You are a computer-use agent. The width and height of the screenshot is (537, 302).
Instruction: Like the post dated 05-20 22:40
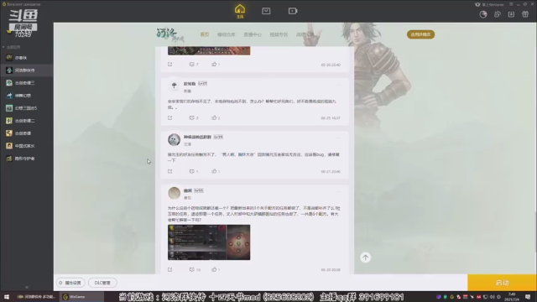(216, 65)
